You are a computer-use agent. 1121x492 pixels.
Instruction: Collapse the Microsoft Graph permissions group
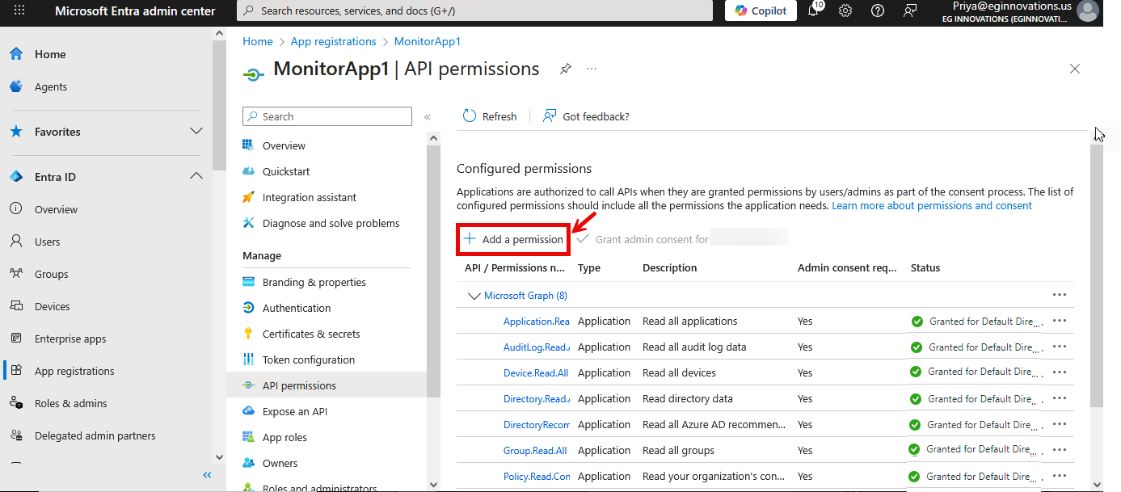click(x=474, y=296)
